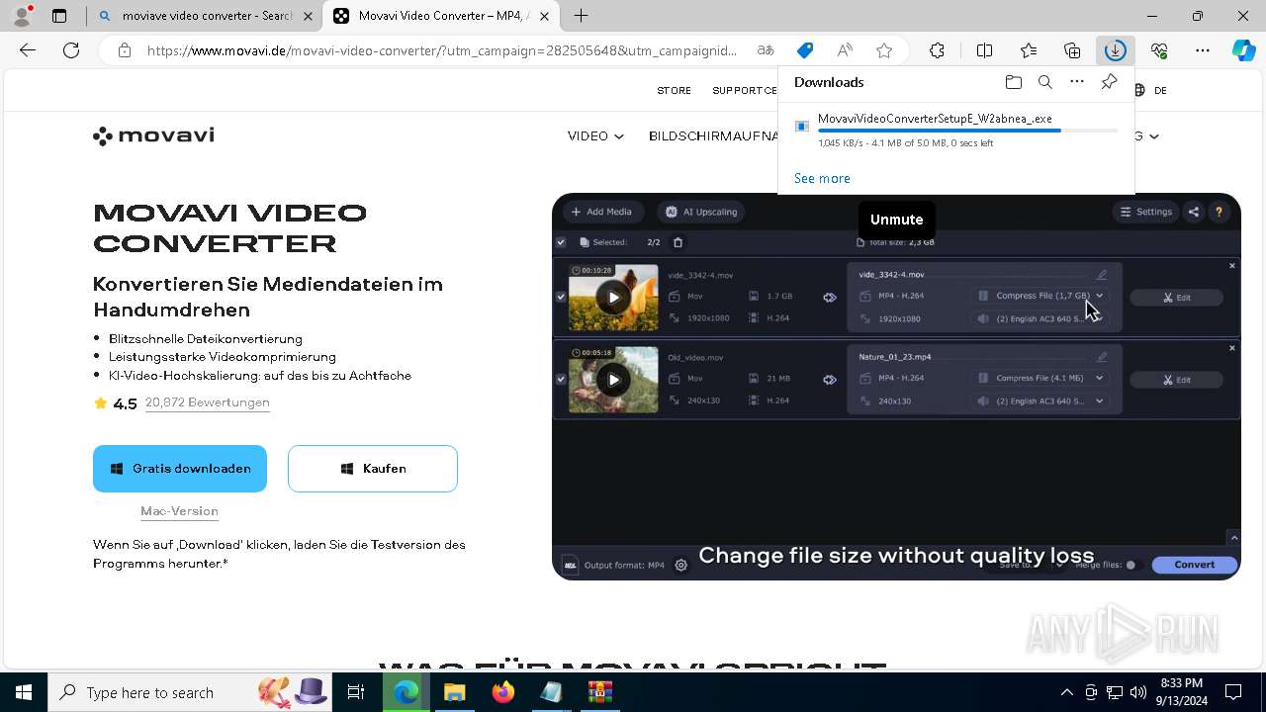
Task: Open the Mac-Version link
Action: tap(179, 511)
